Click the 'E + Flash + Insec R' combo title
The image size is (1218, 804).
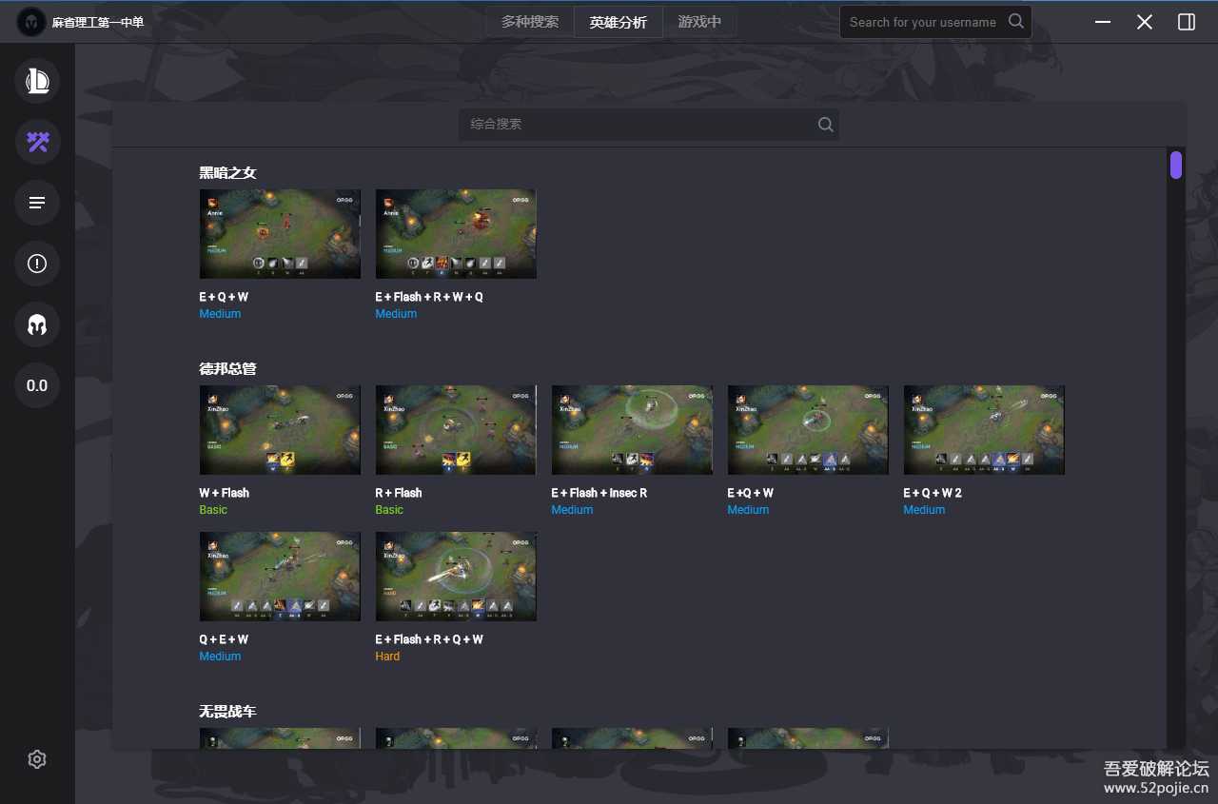coord(599,493)
